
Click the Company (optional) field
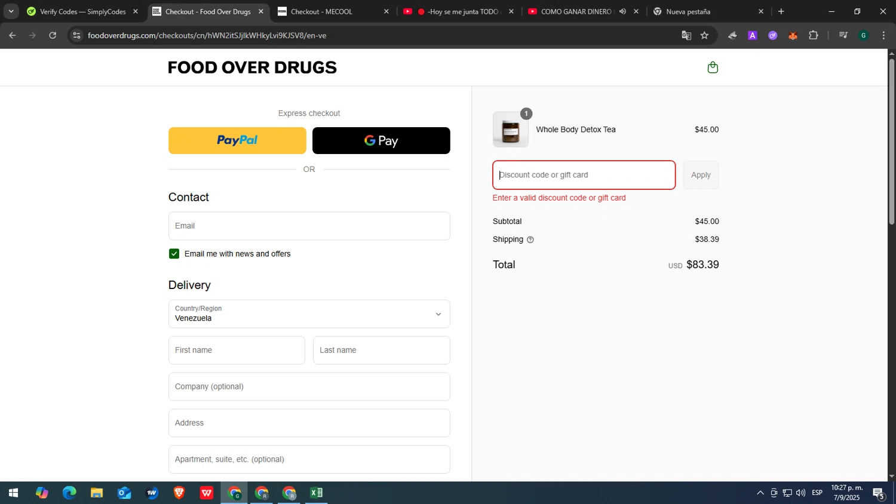point(309,386)
